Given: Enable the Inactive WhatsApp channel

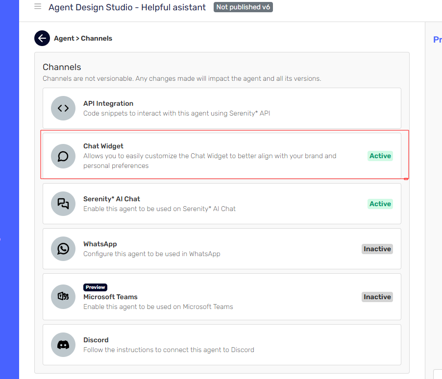Looking at the screenshot, I should (x=377, y=249).
